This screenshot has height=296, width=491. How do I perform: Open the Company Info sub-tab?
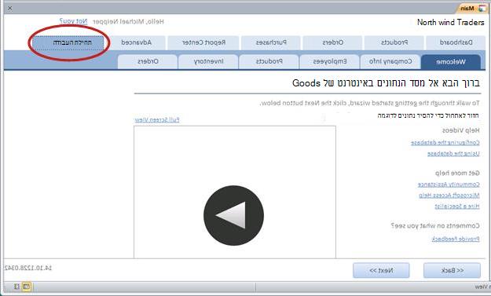(x=390, y=62)
